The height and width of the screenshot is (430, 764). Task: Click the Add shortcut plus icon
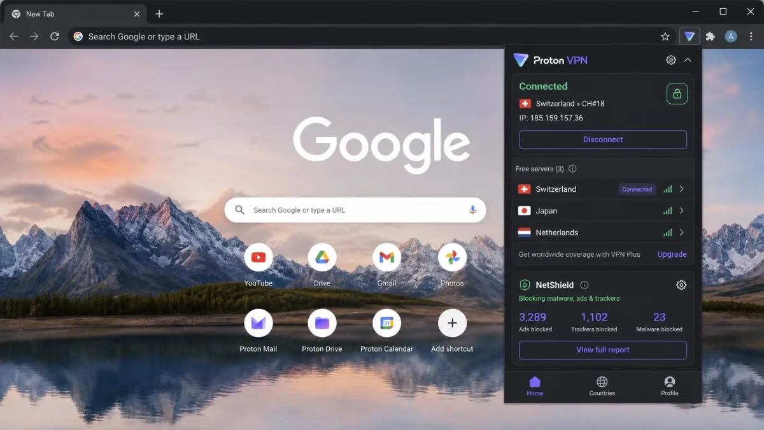(452, 323)
